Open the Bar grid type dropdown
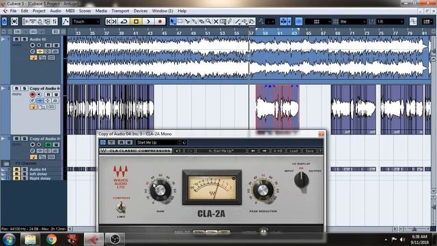Viewport: 437px width, 246px height. pyautogui.click(x=353, y=21)
